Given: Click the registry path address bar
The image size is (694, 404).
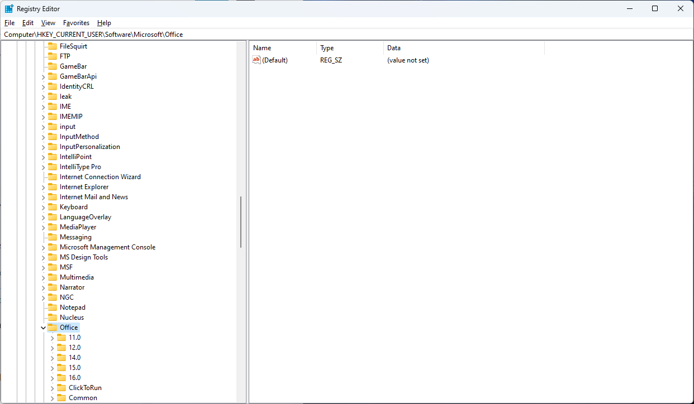Looking at the screenshot, I should (346, 34).
